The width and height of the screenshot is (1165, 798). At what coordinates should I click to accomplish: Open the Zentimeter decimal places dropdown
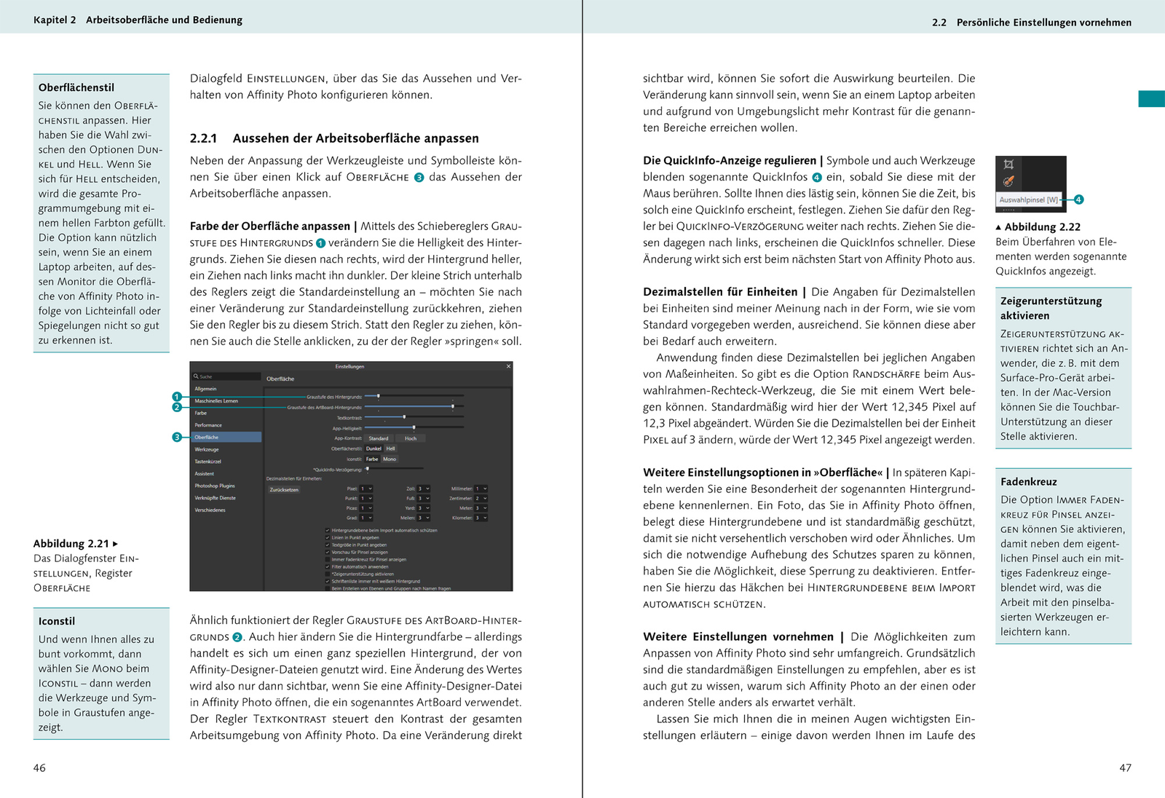coord(481,498)
